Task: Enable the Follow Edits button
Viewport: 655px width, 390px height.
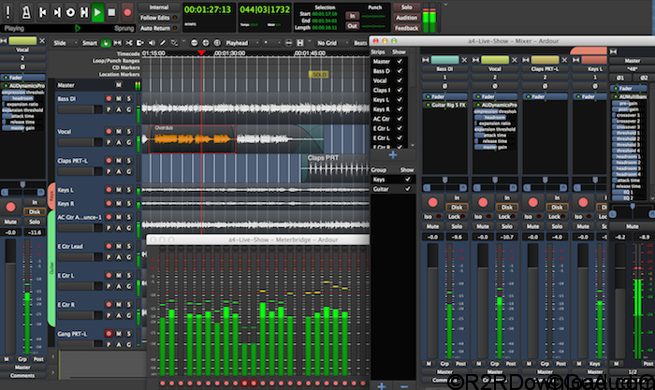Action: (x=153, y=18)
